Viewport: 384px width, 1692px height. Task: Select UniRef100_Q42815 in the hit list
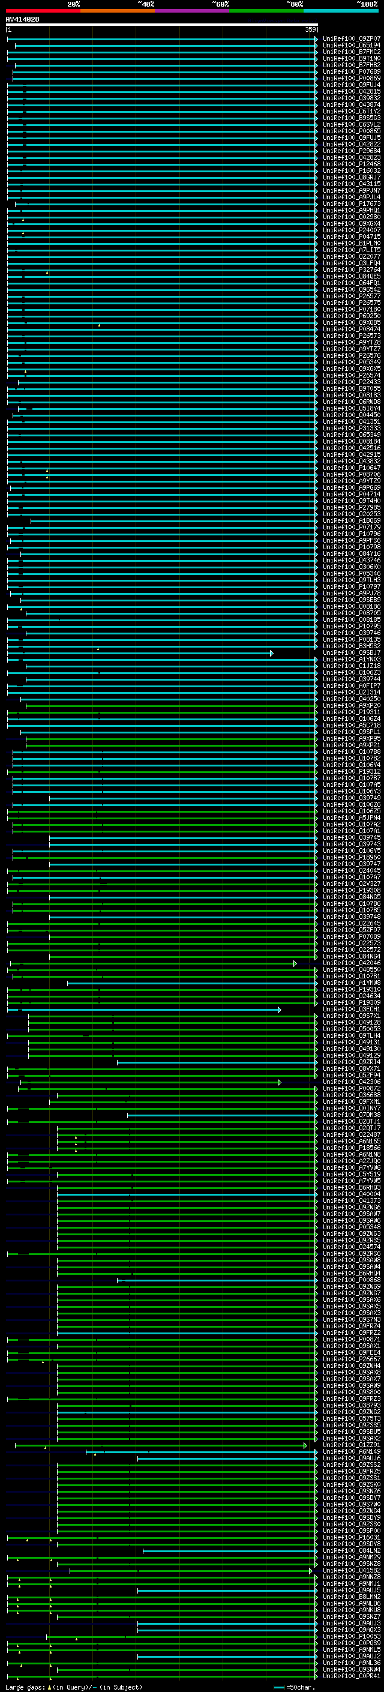[x=351, y=91]
